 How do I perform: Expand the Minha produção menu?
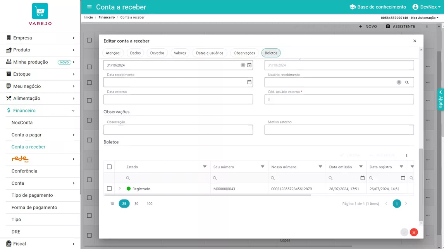(40, 62)
